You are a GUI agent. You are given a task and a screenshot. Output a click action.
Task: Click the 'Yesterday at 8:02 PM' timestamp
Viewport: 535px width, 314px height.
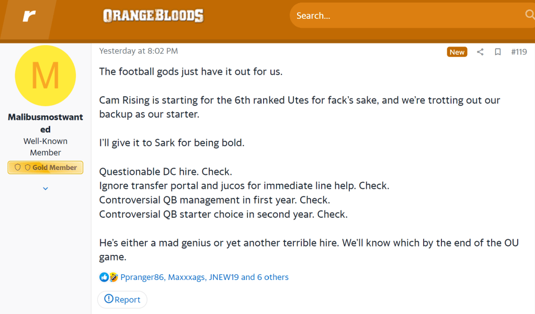click(x=139, y=51)
